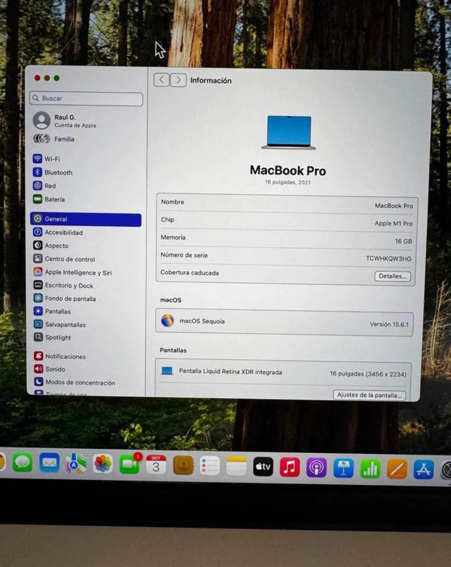Click Ajustes de la pantalla button
The height and width of the screenshot is (567, 451).
coord(369,395)
